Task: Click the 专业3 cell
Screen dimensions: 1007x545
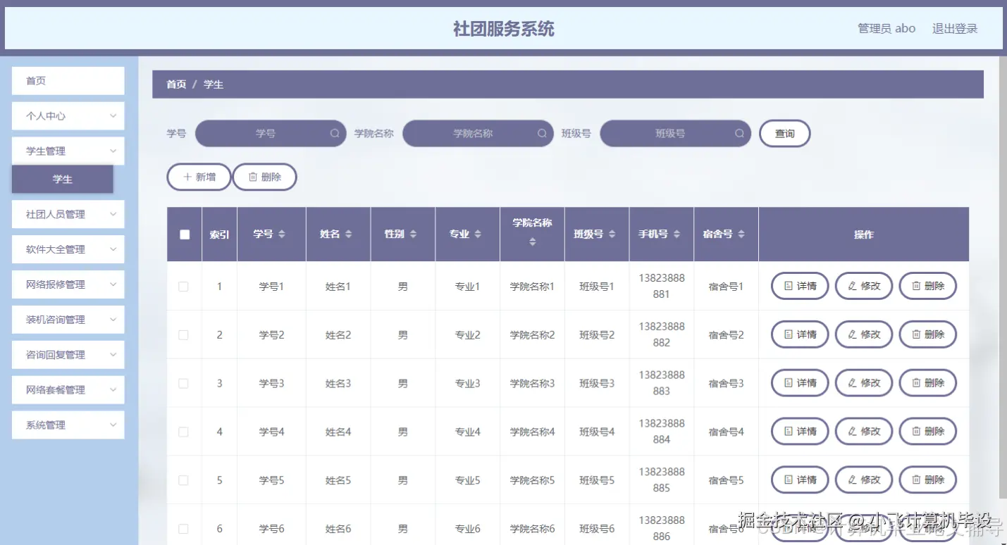Action: pyautogui.click(x=467, y=384)
